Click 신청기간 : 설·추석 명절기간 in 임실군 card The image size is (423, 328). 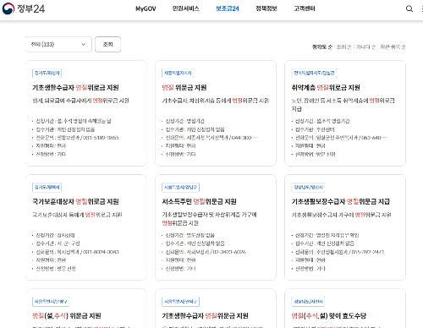(322, 121)
